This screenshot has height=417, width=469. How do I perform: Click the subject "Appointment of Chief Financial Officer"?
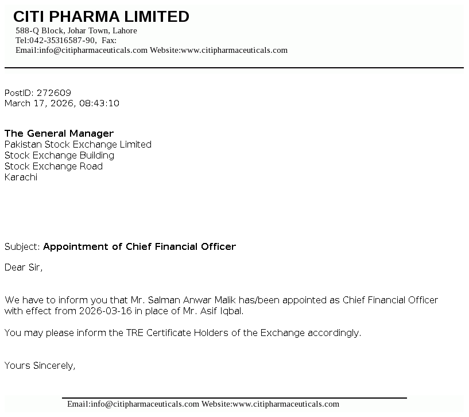139,246
